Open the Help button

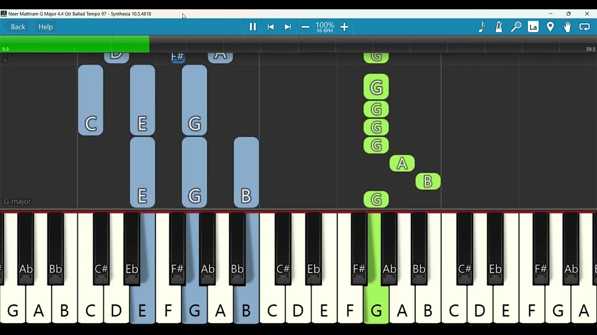pyautogui.click(x=45, y=27)
